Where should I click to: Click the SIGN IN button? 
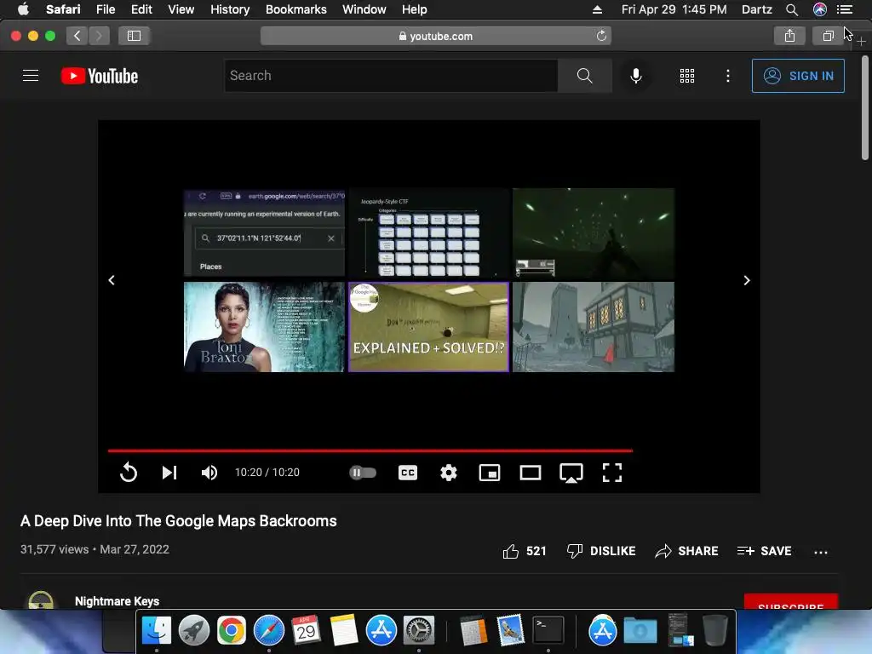point(797,76)
